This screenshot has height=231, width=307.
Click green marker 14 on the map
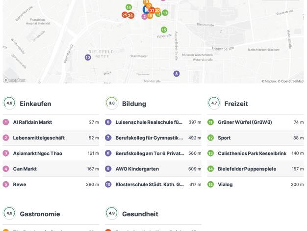128,7
